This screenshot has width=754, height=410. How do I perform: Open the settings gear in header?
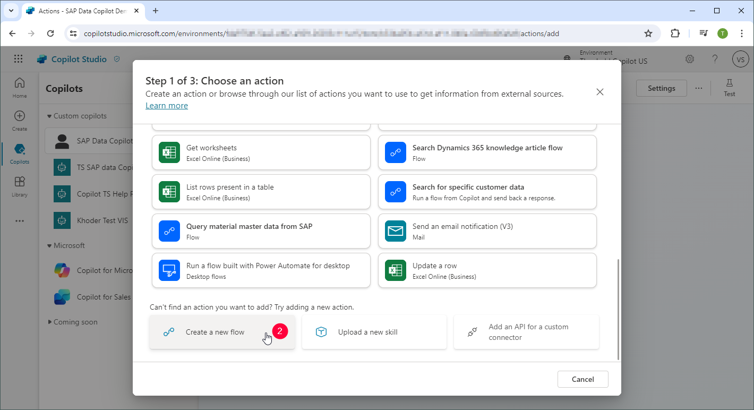[x=690, y=59]
